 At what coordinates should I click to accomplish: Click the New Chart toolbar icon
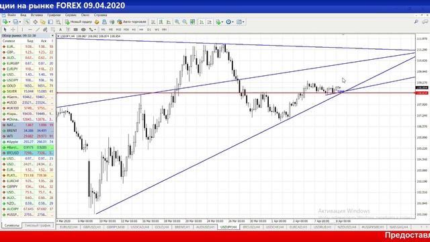[x=5, y=22]
